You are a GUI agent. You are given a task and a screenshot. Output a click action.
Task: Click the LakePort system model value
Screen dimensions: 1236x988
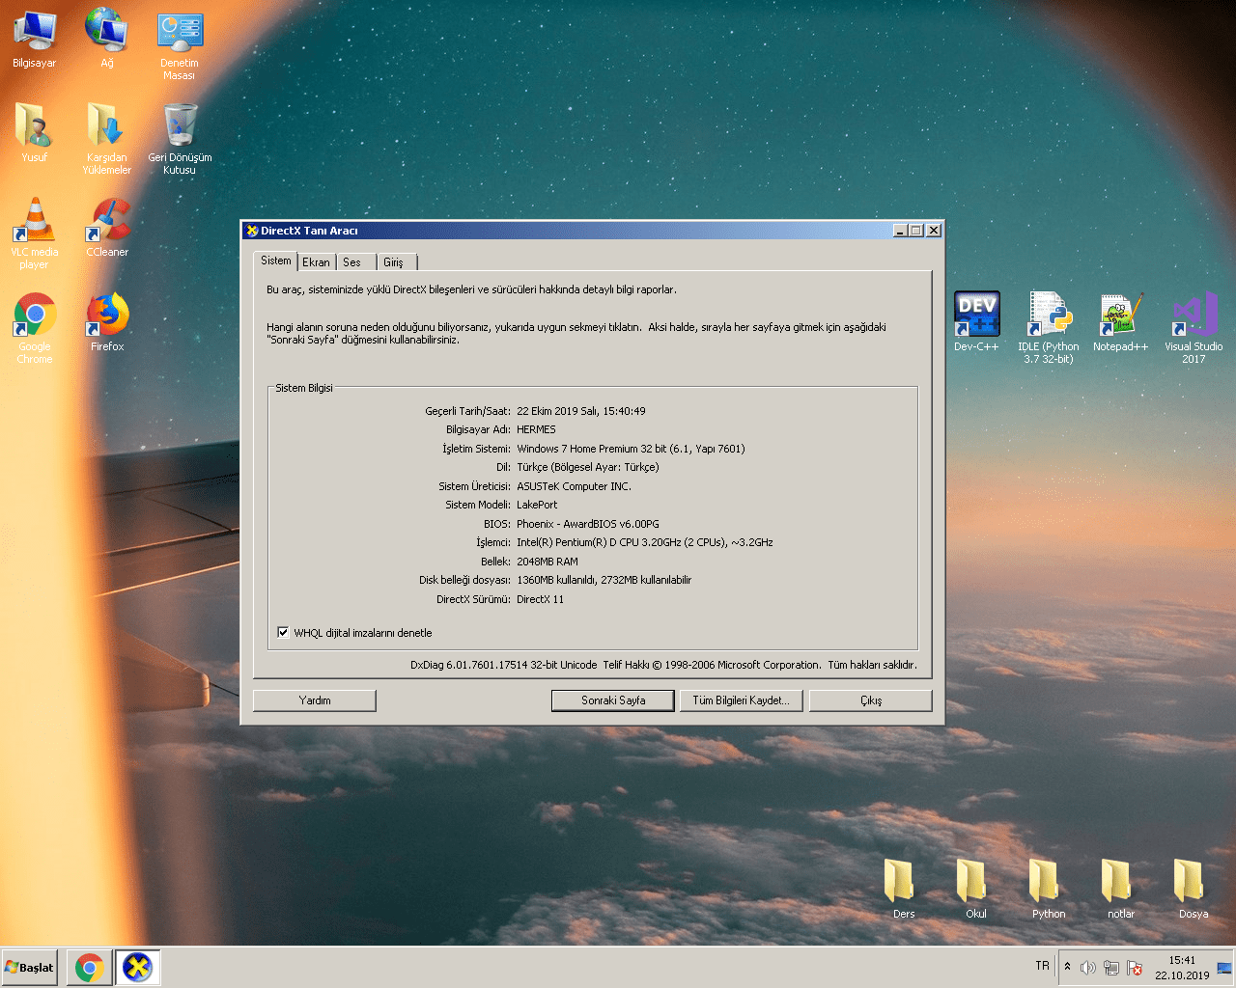[537, 505]
